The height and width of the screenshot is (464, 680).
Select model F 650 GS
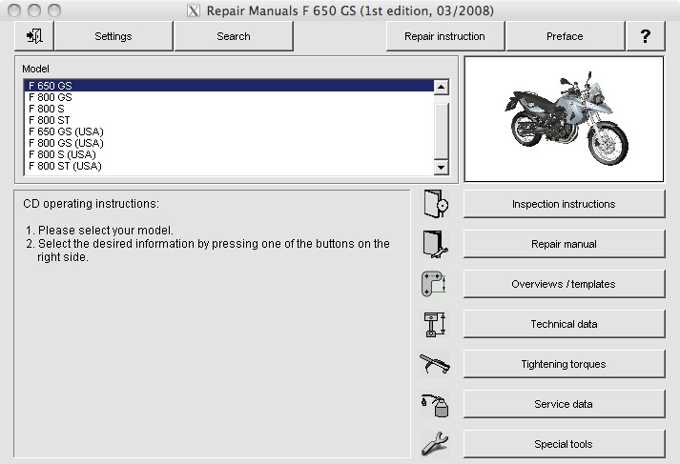pyautogui.click(x=229, y=86)
